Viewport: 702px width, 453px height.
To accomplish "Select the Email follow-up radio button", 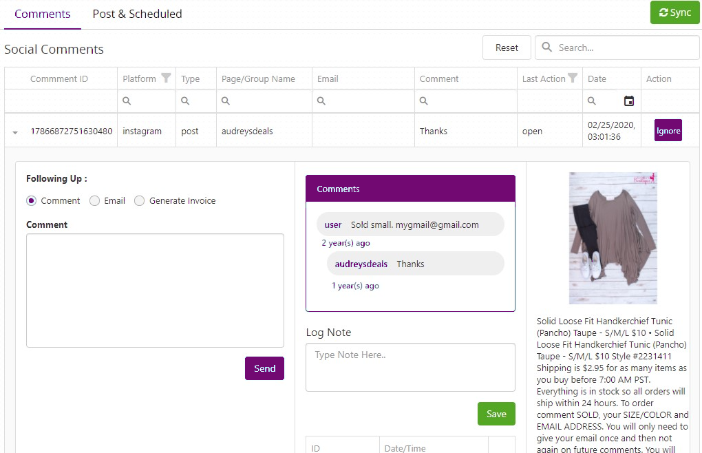I will tap(94, 200).
